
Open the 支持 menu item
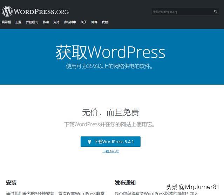coord(56,22)
